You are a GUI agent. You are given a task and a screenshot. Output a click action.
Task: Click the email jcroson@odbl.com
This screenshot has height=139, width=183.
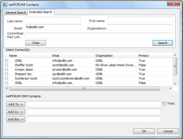pyautogui.click(x=65, y=69)
